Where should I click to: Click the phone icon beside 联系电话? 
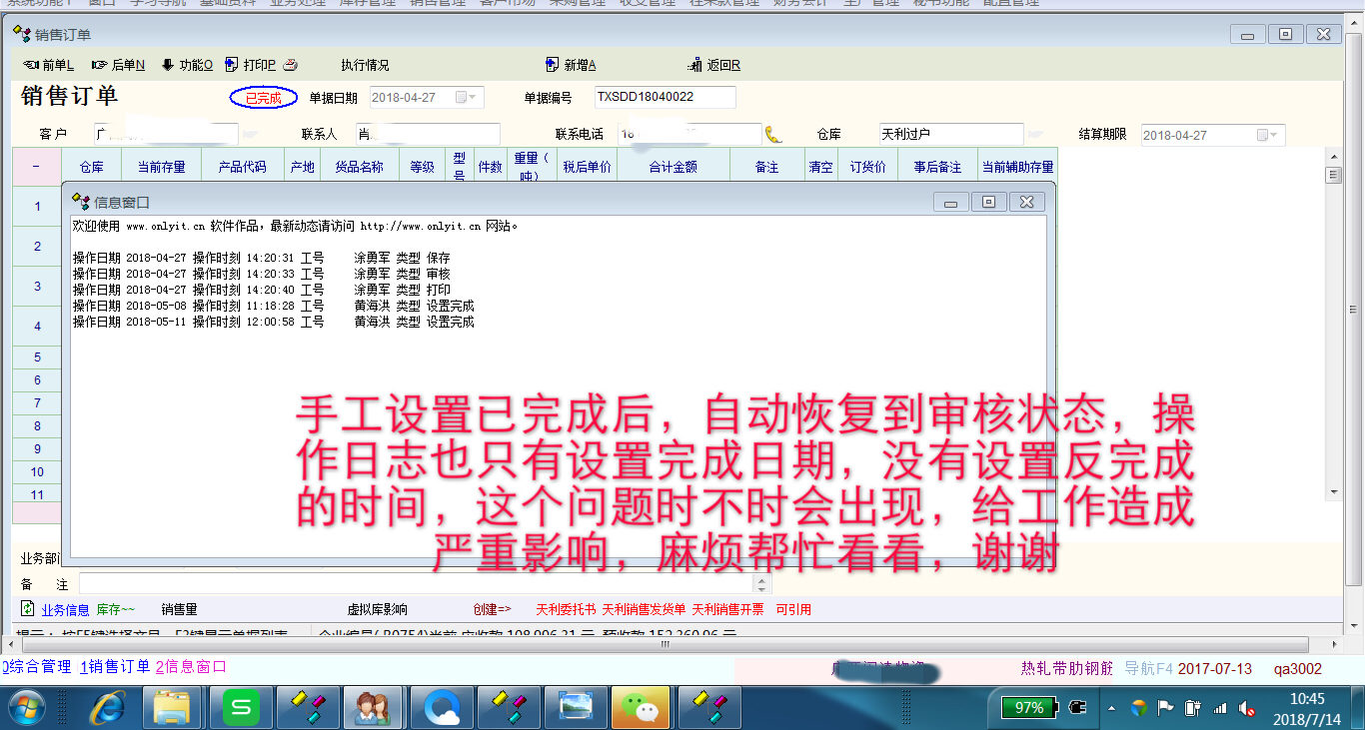click(773, 135)
